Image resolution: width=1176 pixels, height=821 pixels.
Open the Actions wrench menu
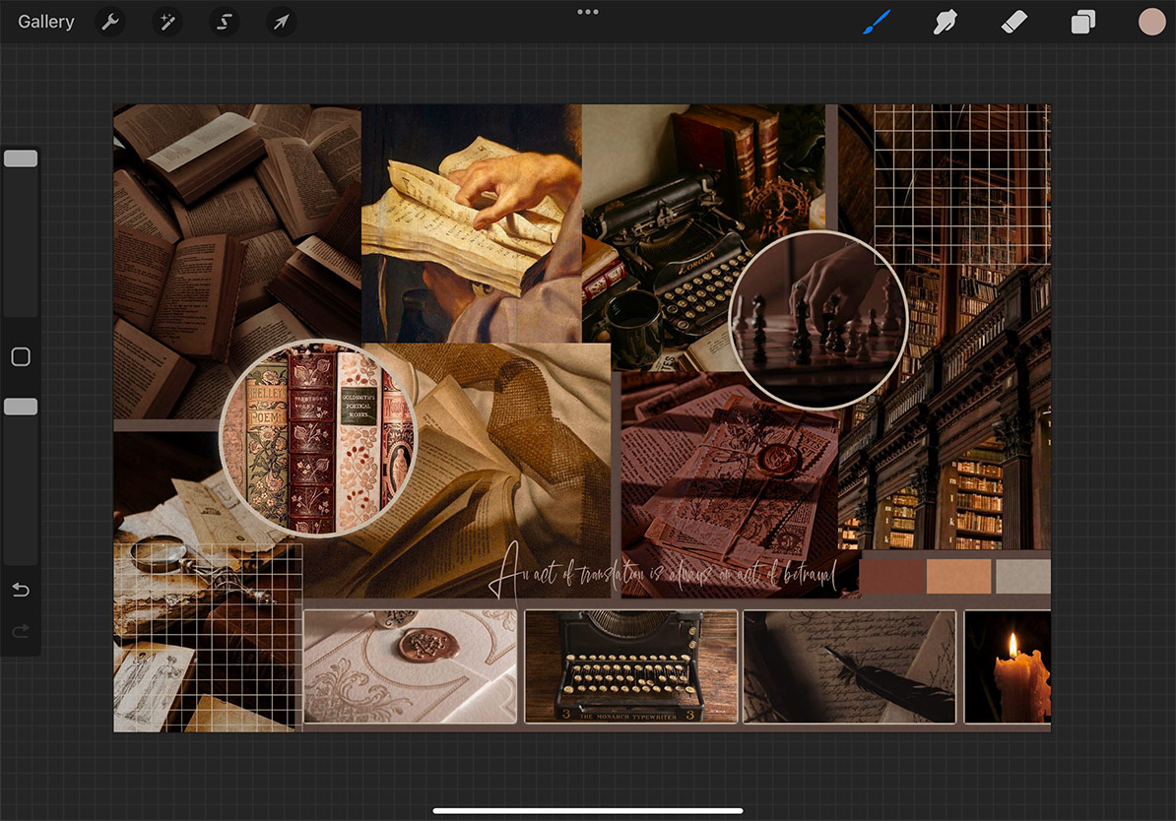pos(110,22)
